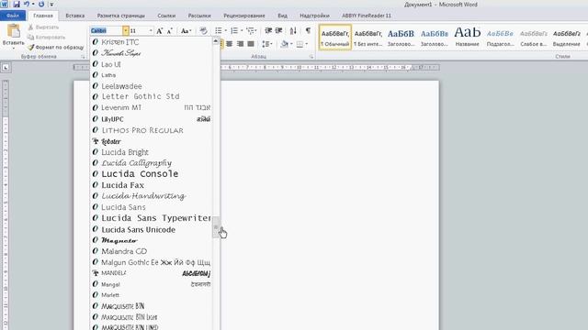Click the font list scroll up arrow
Image resolution: width=588 pixels, height=330 pixels.
[216, 40]
